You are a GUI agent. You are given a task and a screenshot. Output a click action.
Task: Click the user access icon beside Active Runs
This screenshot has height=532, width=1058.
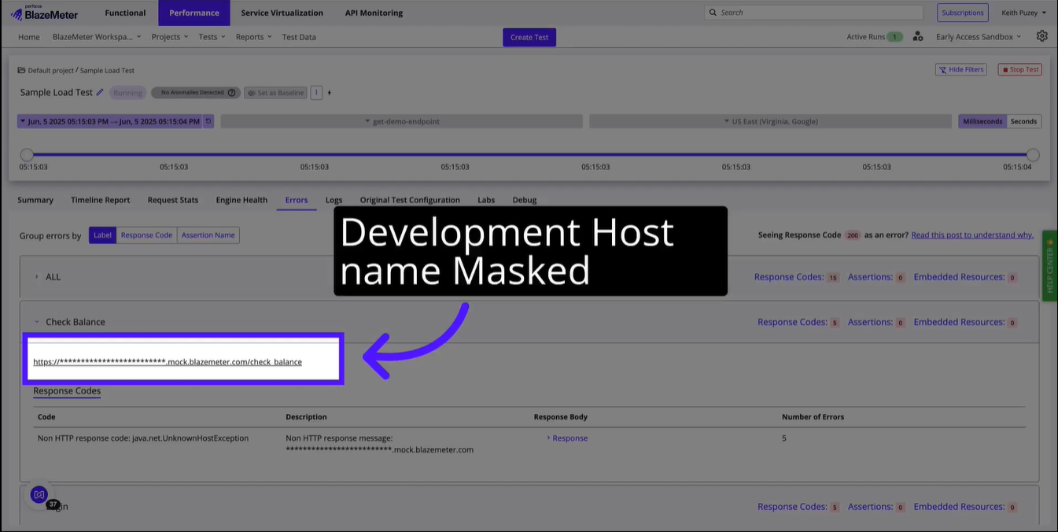coord(918,36)
